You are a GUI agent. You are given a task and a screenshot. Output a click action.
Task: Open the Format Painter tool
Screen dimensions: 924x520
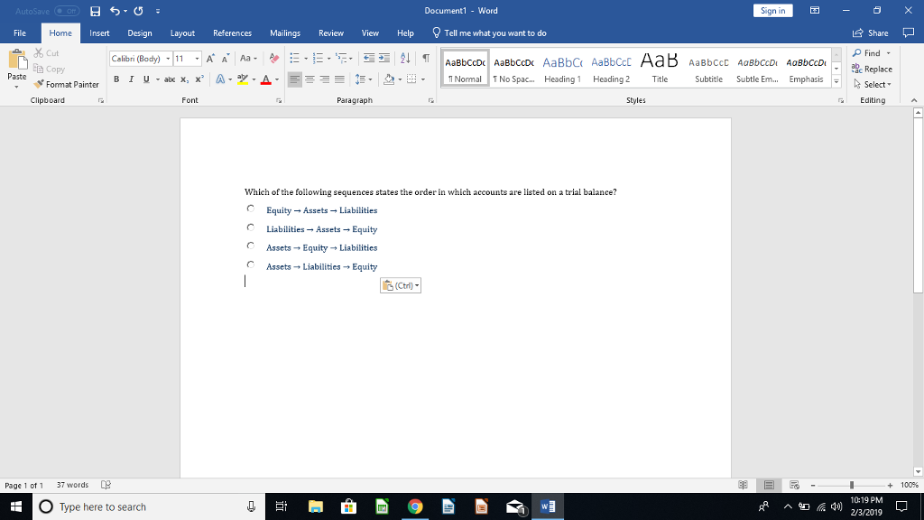[x=68, y=83]
